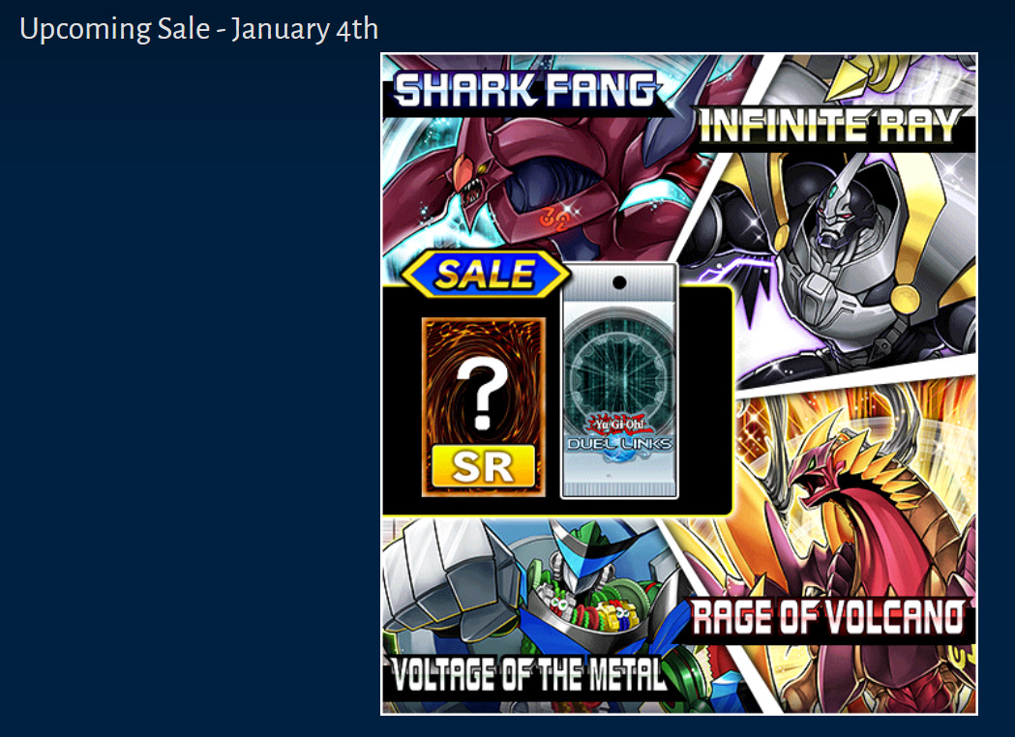Click the SHARK FANG box title

click(x=525, y=90)
